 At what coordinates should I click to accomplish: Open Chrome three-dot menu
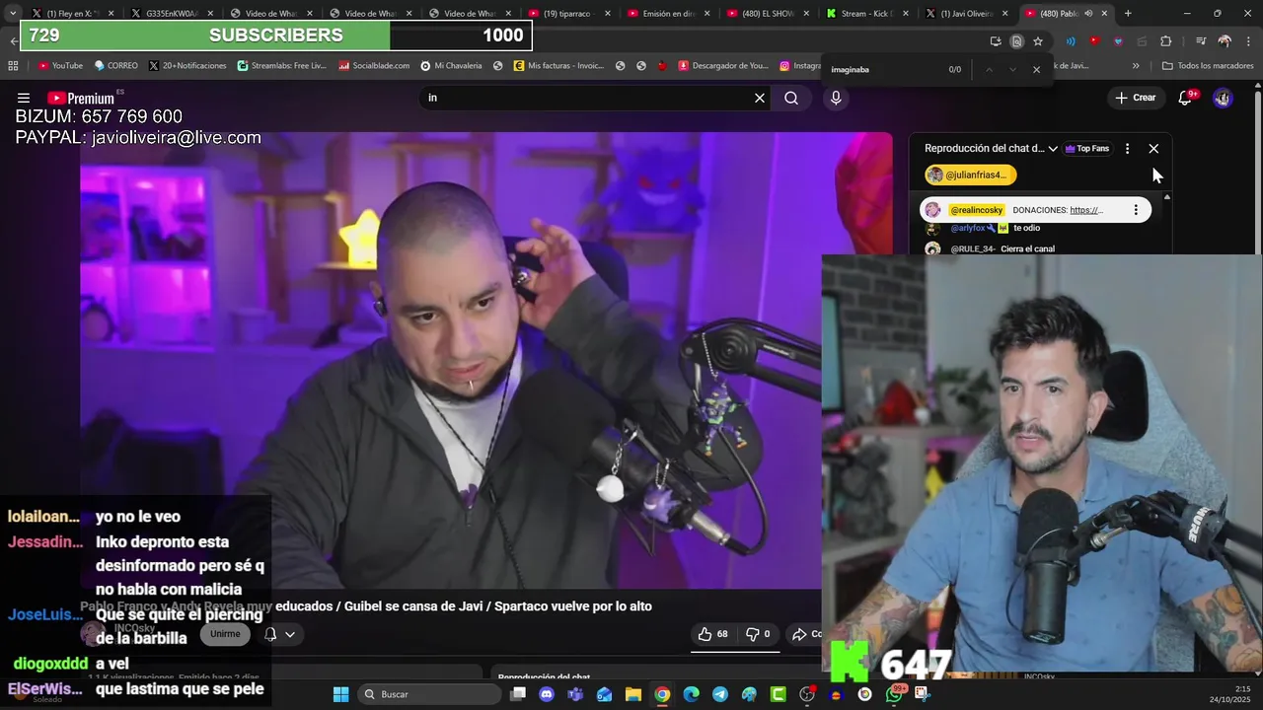coord(1246,41)
